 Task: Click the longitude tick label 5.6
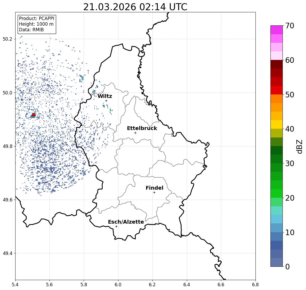coord(49,284)
